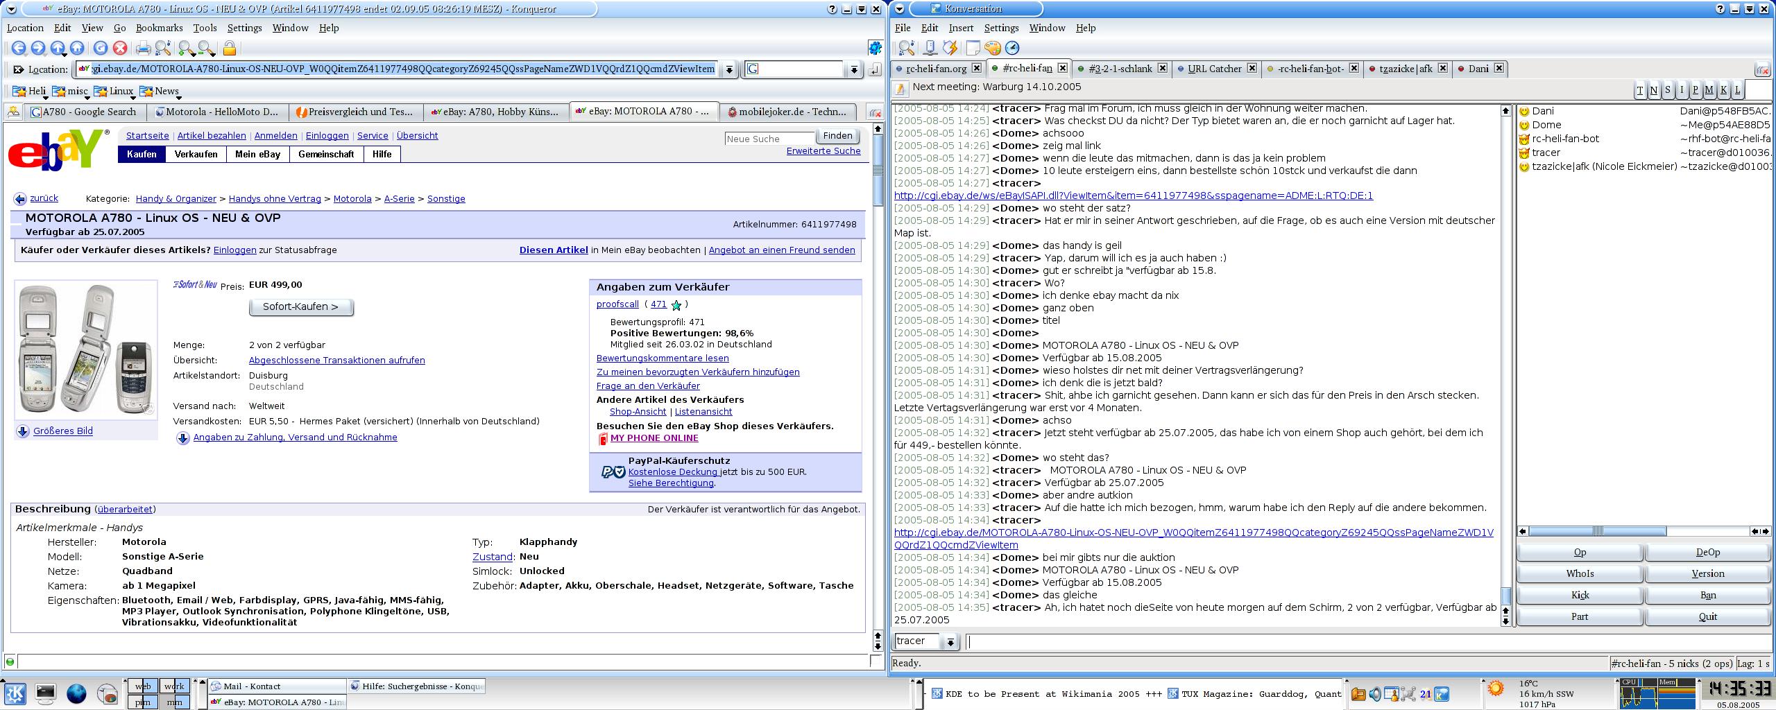
Task: Expand the News bookmarks folder
Action: coord(159,91)
